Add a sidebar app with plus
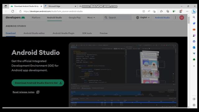Image resolution: width=199 pixels, height=112 pixels. coord(194,66)
